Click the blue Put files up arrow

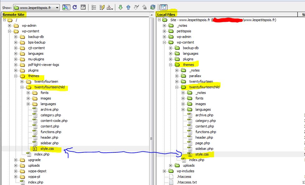pyautogui.click(x=128, y=7)
